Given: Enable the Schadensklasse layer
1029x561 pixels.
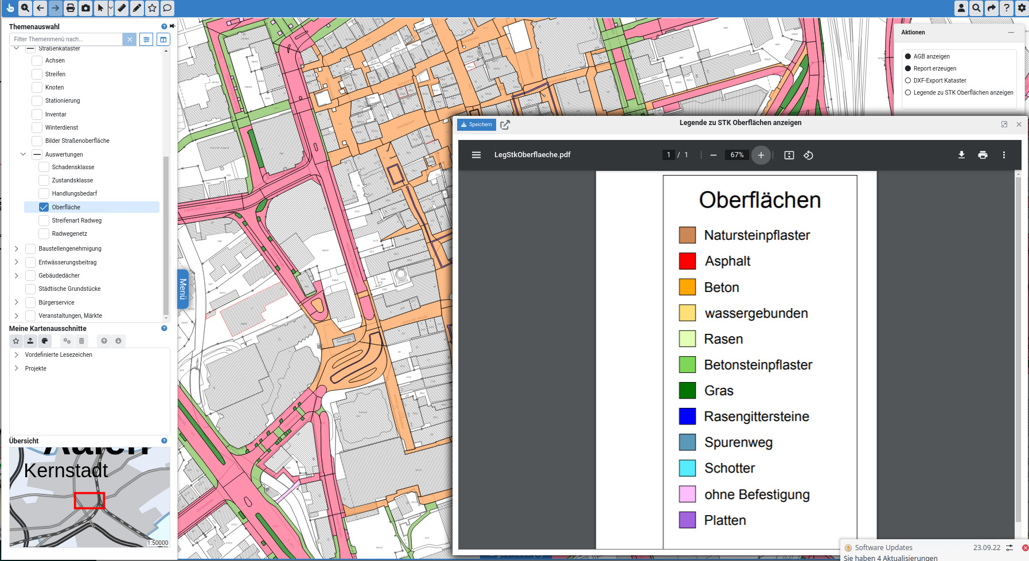Looking at the screenshot, I should 44,167.
